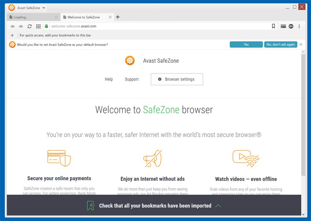Image resolution: width=311 pixels, height=221 pixels.
Task: Click the Yes button for default browser
Action: [x=246, y=44]
